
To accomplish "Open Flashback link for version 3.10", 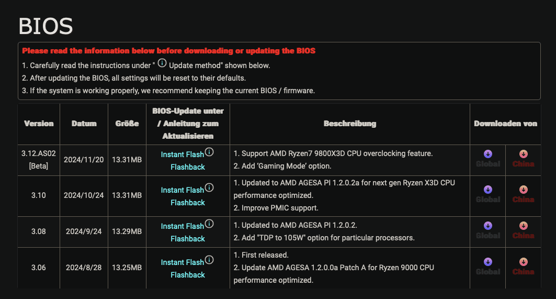I will coord(188,203).
